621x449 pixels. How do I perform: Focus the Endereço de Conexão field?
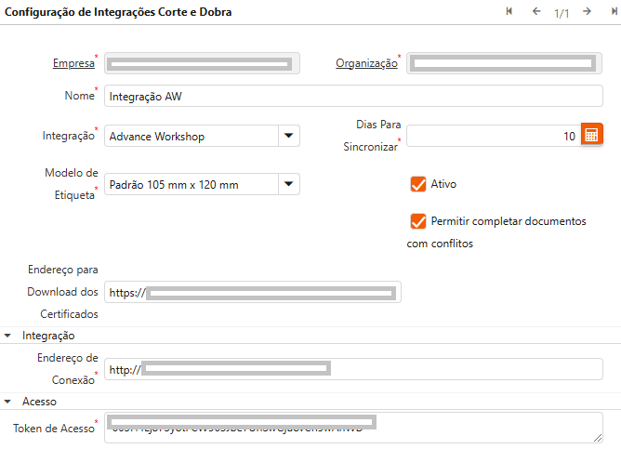[353, 369]
